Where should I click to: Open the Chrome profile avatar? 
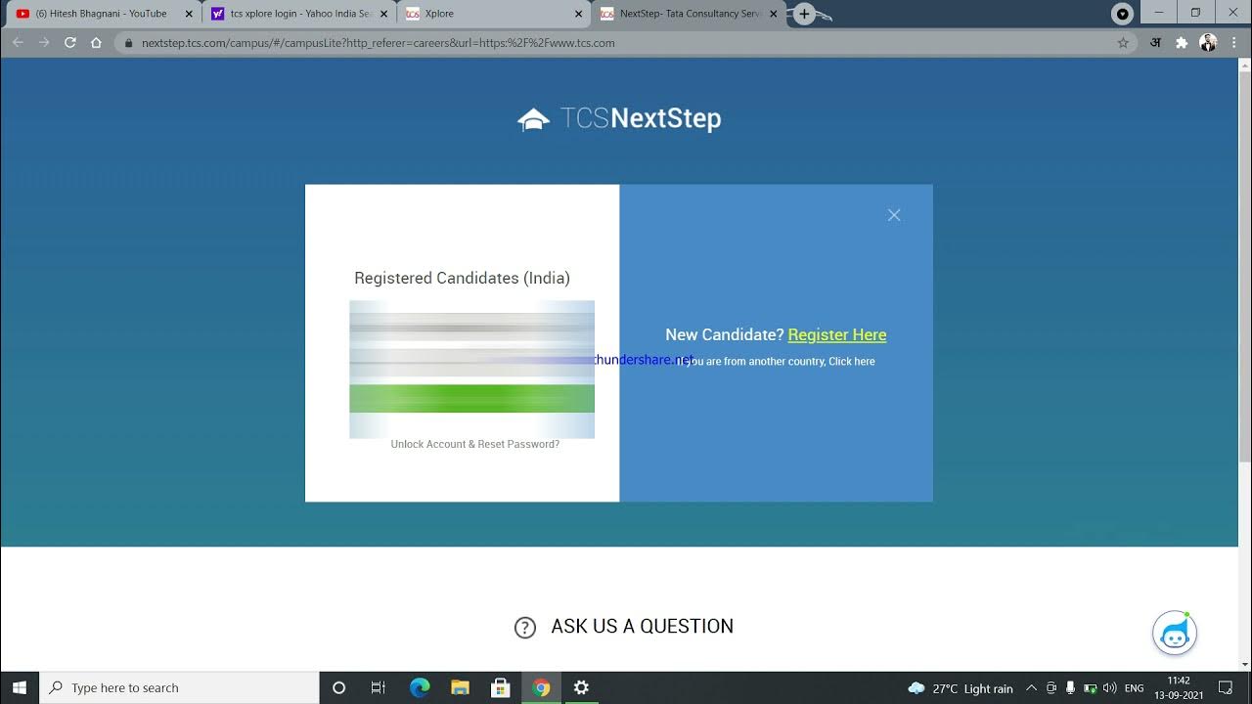[1208, 43]
